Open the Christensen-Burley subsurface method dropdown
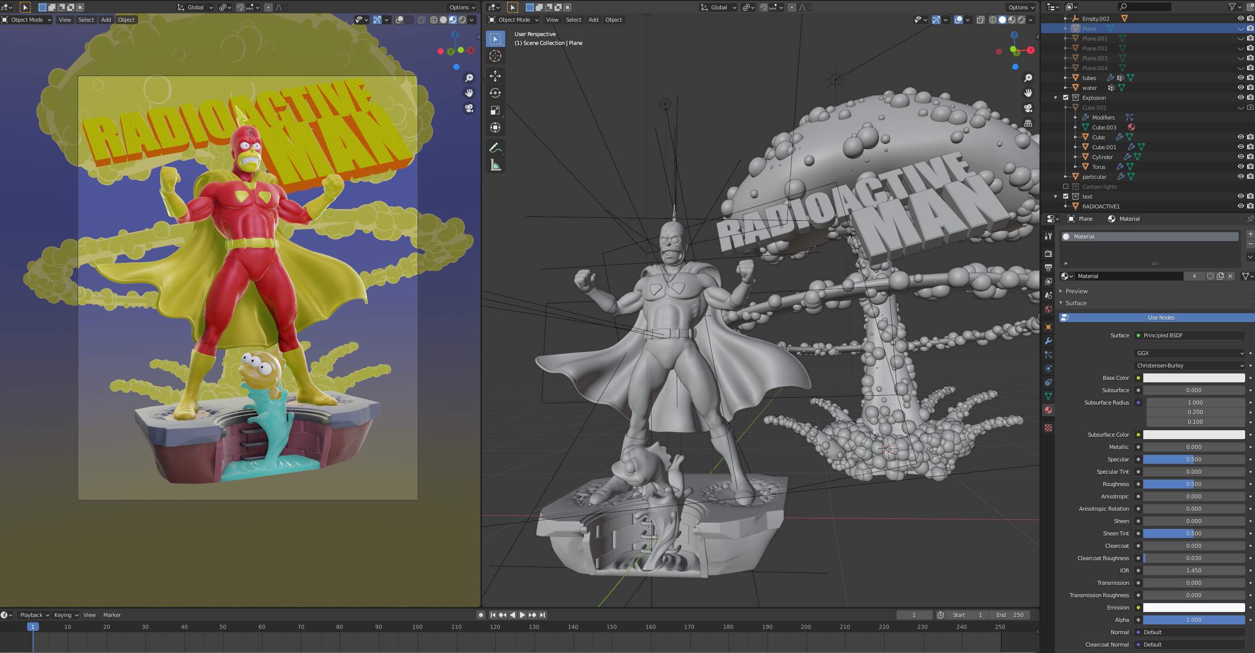This screenshot has width=1255, height=653. [1189, 366]
